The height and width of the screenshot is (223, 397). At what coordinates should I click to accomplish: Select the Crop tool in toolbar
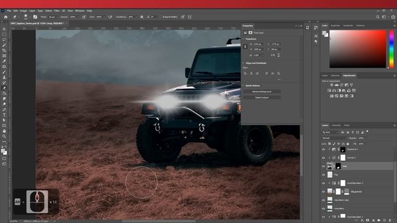click(x=4, y=51)
